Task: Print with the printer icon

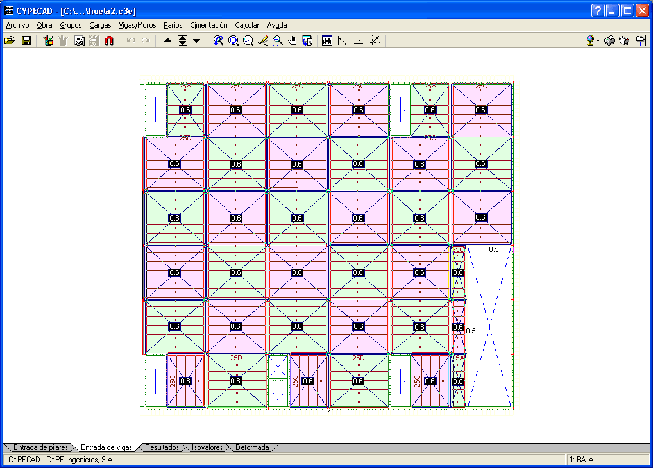Action: [609, 40]
